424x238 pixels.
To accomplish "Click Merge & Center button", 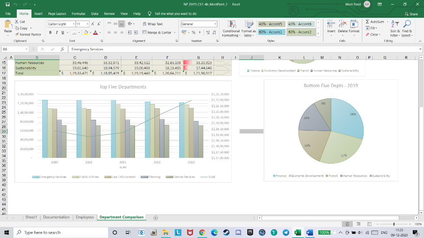I will (157, 32).
